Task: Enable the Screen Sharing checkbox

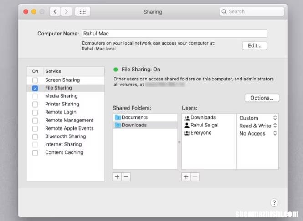Action: click(x=35, y=80)
